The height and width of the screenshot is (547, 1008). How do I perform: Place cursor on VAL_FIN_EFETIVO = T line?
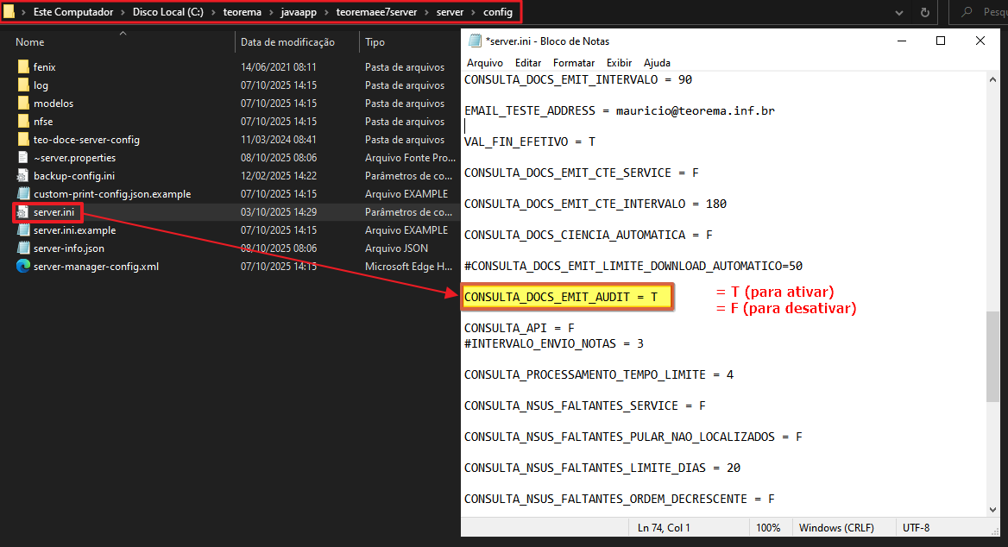pyautogui.click(x=530, y=141)
